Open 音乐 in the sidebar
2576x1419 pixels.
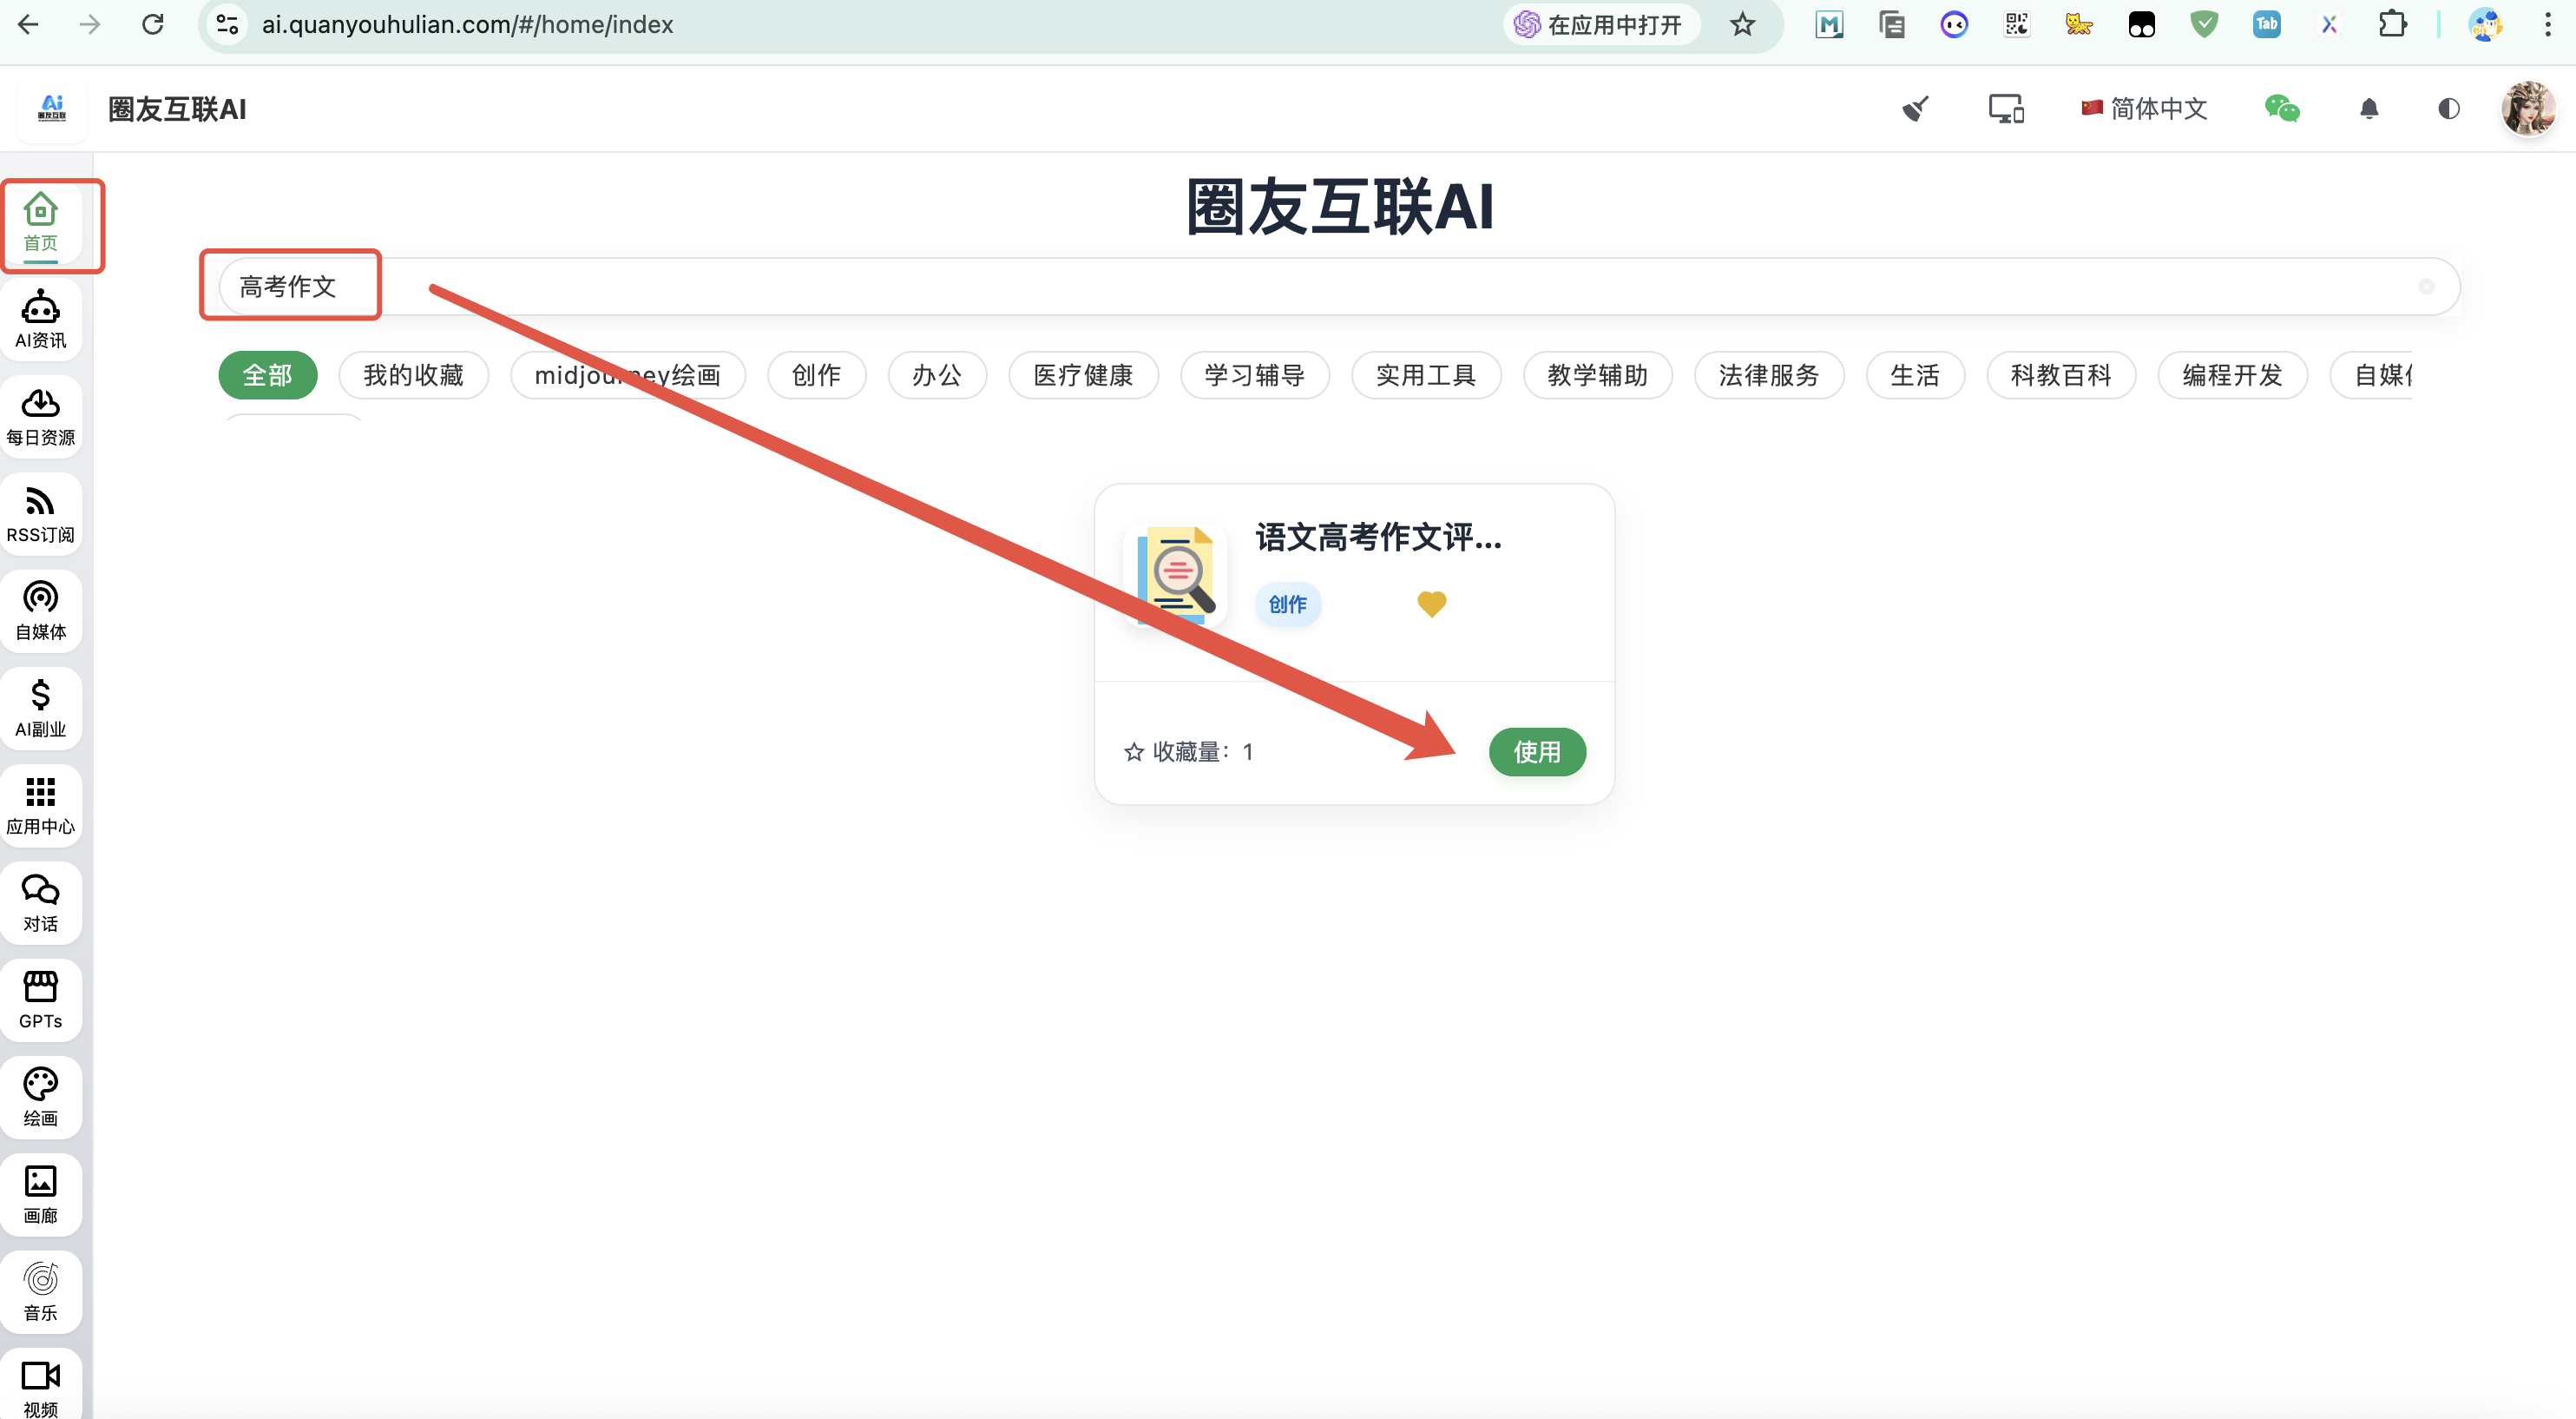[40, 1291]
